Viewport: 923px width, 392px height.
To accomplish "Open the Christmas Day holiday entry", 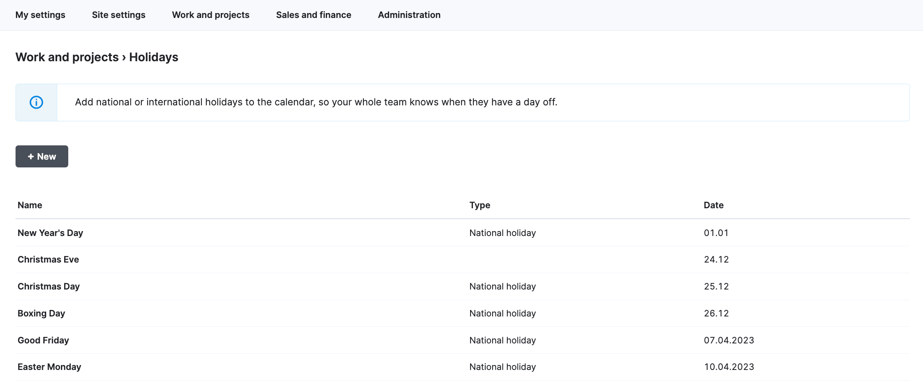I will [x=48, y=286].
